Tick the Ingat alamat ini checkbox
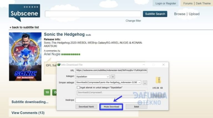This screenshot has width=213, height=118. pyautogui.click(x=78, y=88)
